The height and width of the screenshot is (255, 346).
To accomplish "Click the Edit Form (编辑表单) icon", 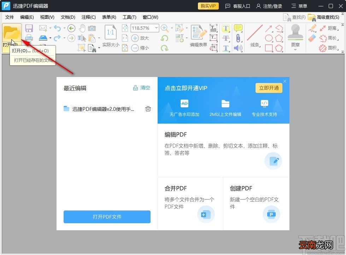I will click(199, 36).
